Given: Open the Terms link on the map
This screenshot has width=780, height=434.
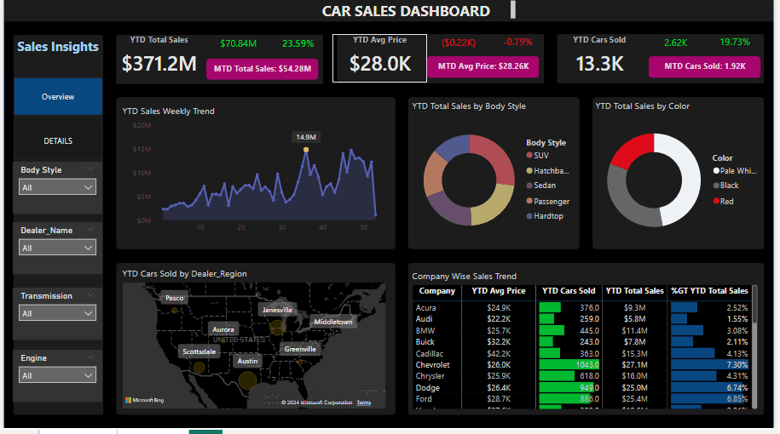Looking at the screenshot, I should pos(364,403).
